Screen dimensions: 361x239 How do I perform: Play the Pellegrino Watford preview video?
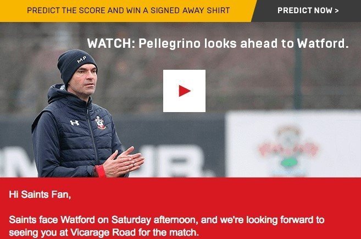click(x=184, y=91)
